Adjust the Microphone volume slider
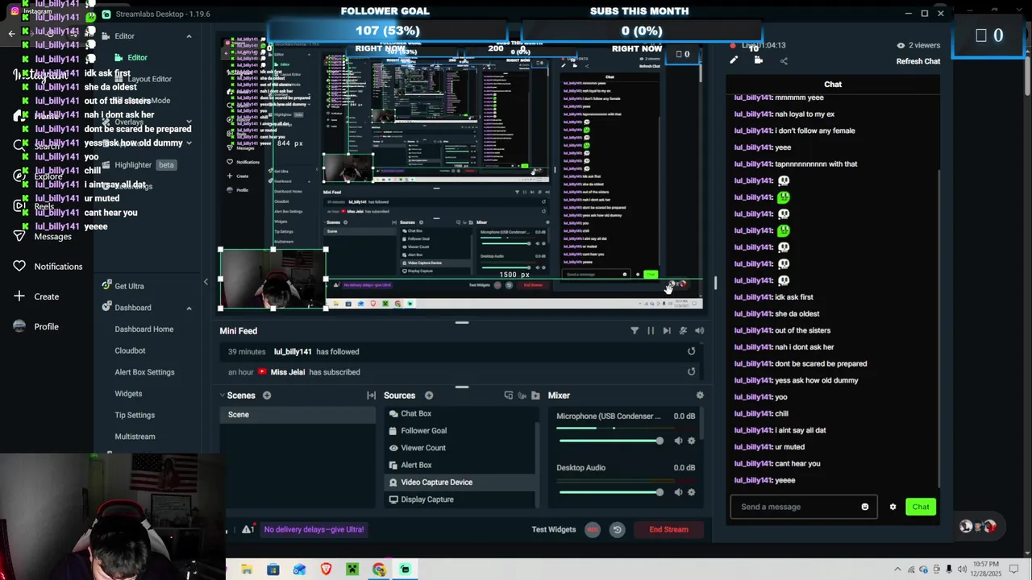1032x580 pixels. coord(610,441)
